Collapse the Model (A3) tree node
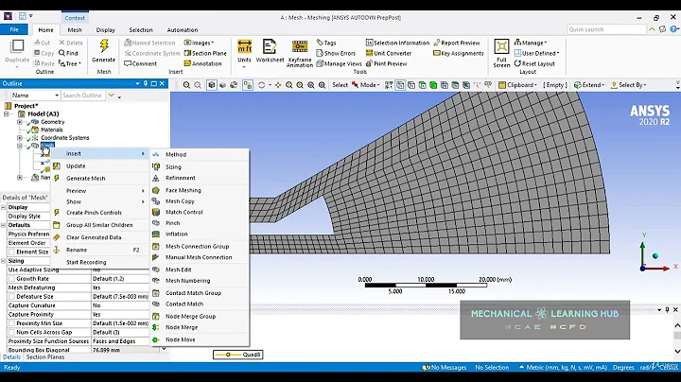The height and width of the screenshot is (382, 681). pos(6,113)
